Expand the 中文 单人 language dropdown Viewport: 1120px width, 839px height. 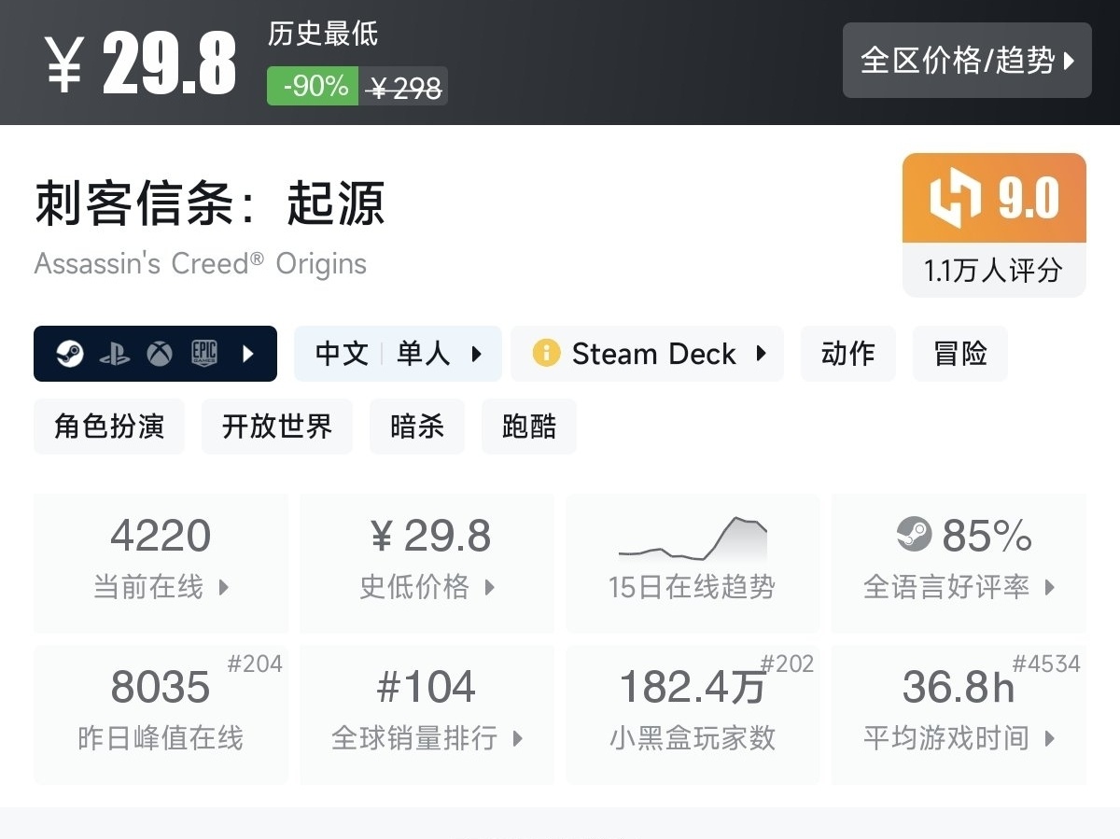click(477, 354)
